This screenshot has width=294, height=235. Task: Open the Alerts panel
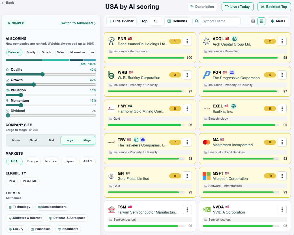pyautogui.click(x=278, y=21)
